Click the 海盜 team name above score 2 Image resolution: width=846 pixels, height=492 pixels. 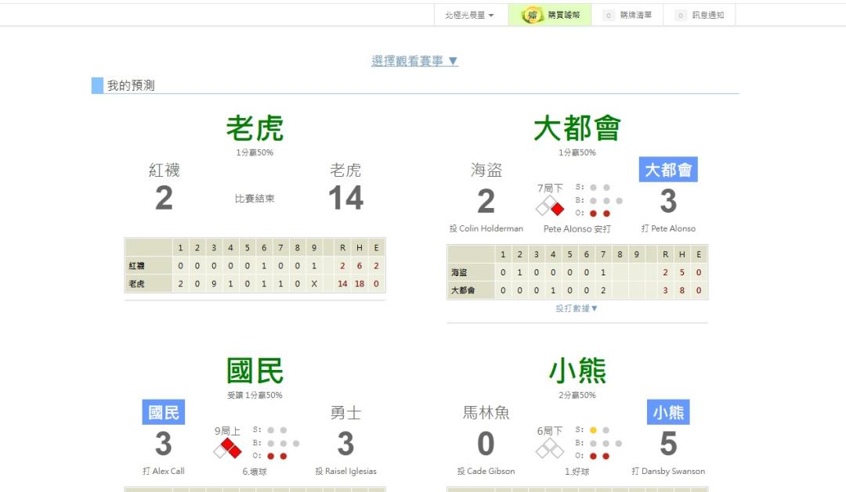[x=486, y=171]
